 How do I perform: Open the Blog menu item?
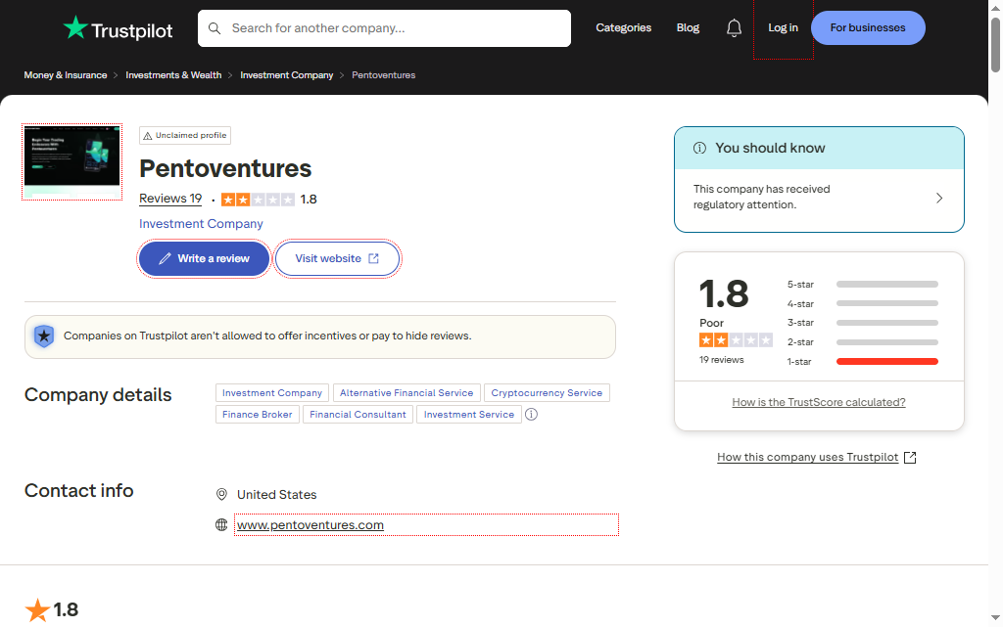click(x=688, y=28)
